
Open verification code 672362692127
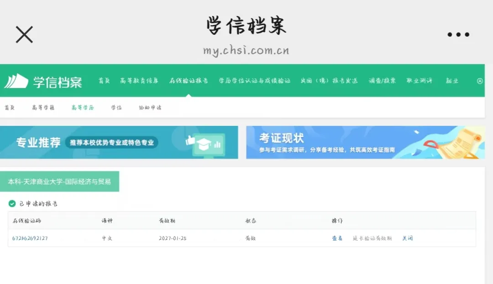(x=30, y=238)
